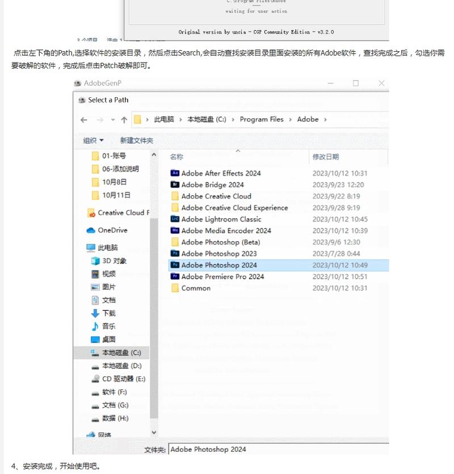
Task: Select 本地磁盘 (C:) in the sidebar tree
Action: pyautogui.click(x=112, y=353)
